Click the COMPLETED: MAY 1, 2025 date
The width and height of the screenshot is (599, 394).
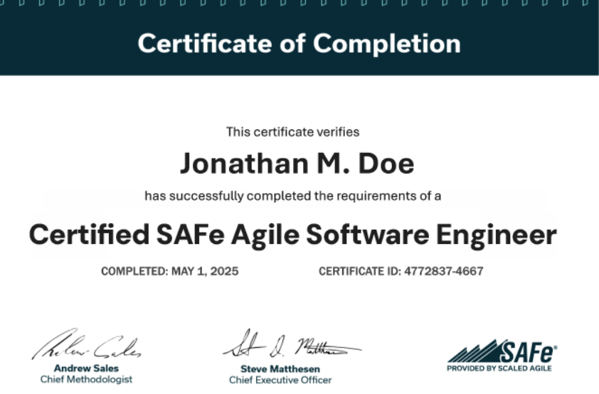(x=169, y=272)
